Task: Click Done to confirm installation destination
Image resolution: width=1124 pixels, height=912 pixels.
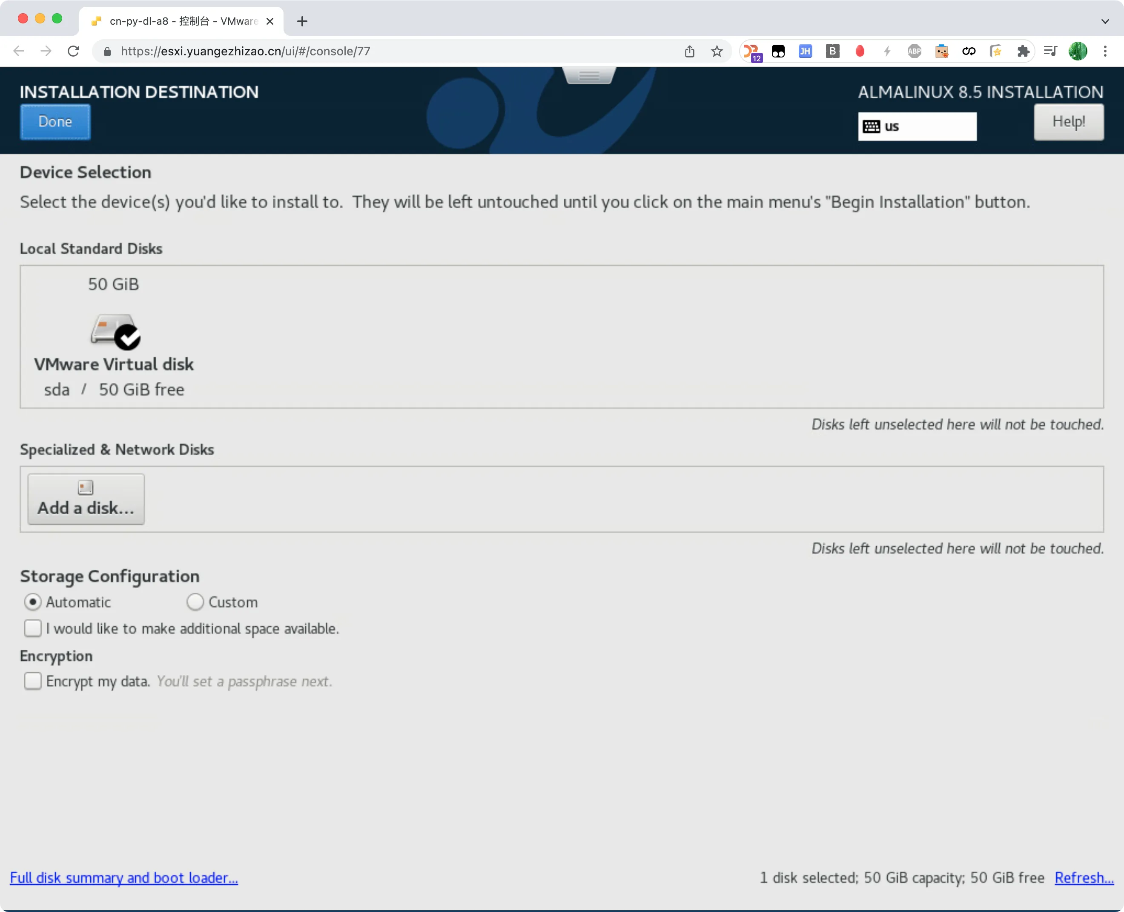Action: [54, 120]
